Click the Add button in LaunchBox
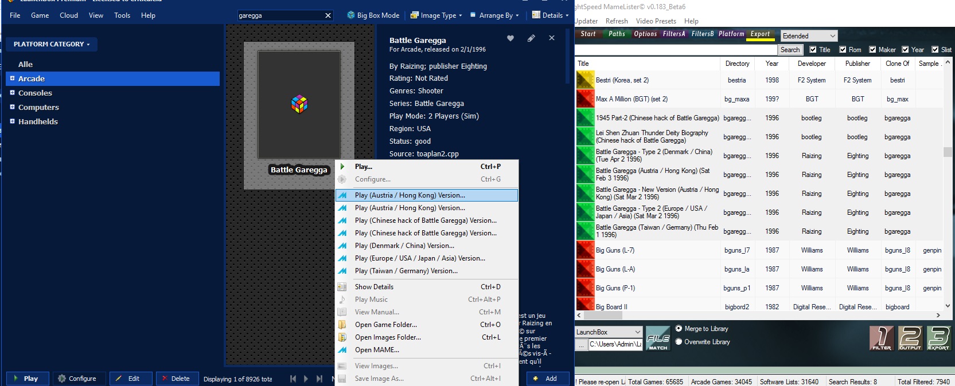The image size is (955, 386). tap(548, 379)
